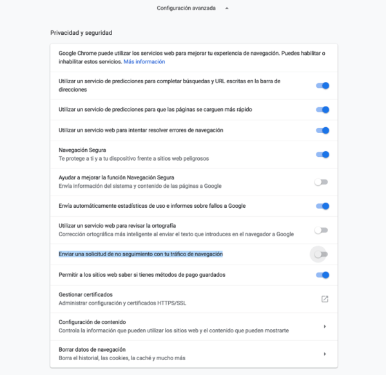Open the Gestionar certificados row
Image resolution: width=386 pixels, height=375 pixels.
(194, 299)
